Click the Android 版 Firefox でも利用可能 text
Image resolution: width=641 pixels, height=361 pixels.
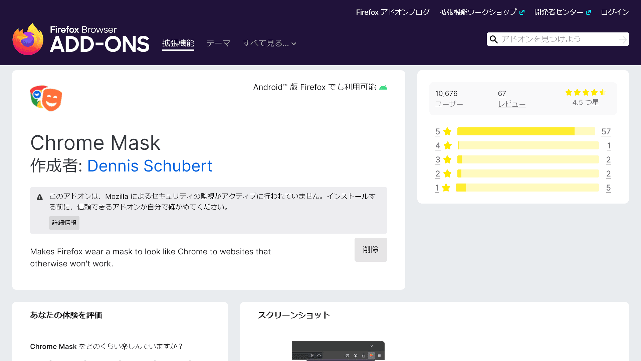314,87
